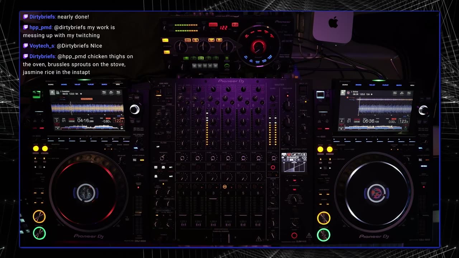
Task: Toggle Beat Sync on the right deck
Action: tap(420, 160)
